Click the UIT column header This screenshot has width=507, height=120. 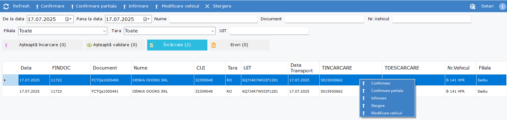pos(264,68)
